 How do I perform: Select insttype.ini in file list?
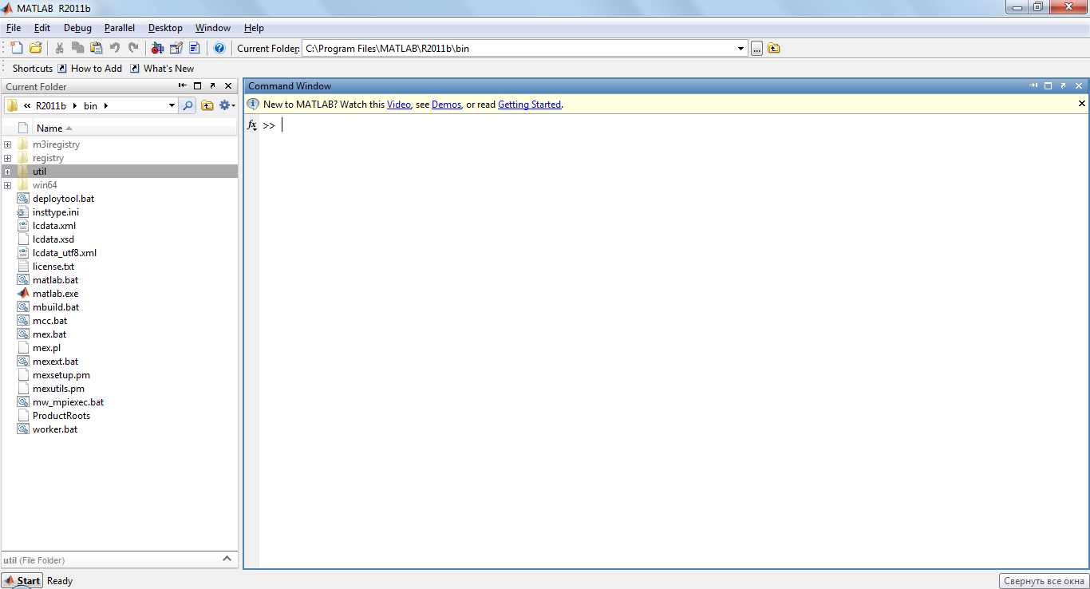tap(56, 212)
